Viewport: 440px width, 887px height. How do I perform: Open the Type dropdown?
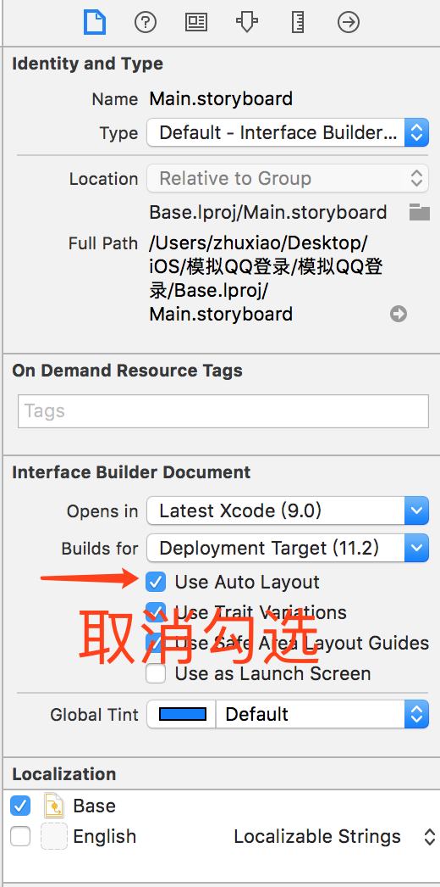coord(288,133)
